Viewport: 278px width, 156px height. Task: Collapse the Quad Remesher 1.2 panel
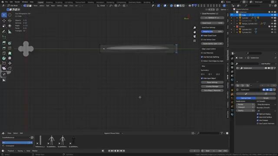tap(201, 13)
